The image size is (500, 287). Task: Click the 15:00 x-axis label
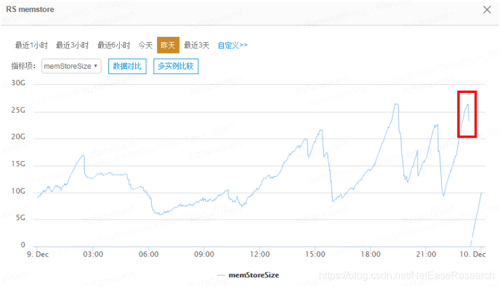click(x=315, y=255)
